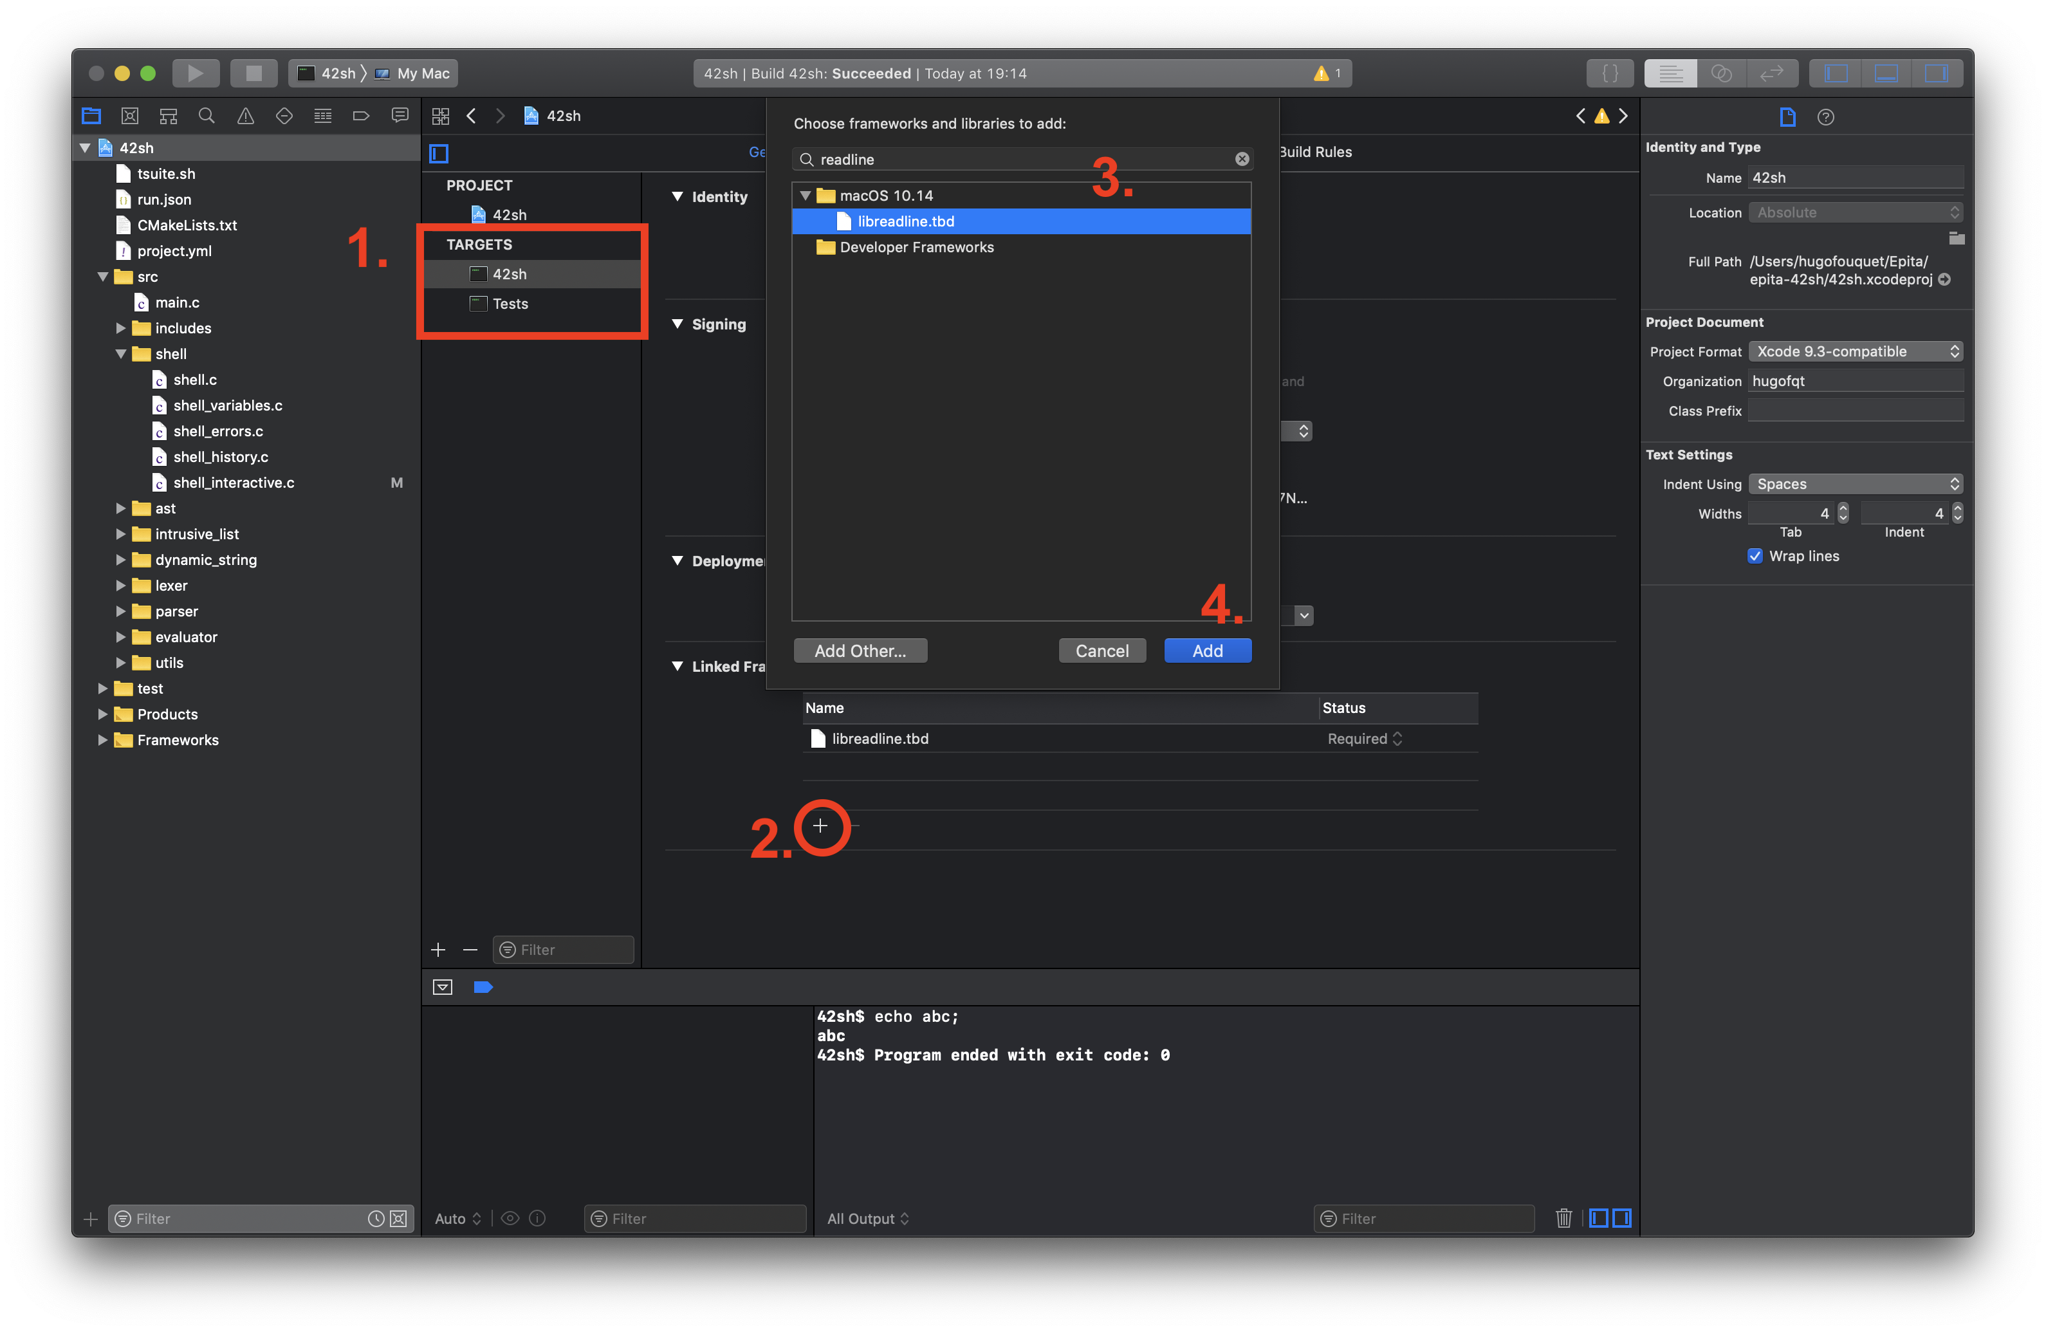Run the 42sh build
Screen dimensions: 2046x1332
tap(195, 73)
